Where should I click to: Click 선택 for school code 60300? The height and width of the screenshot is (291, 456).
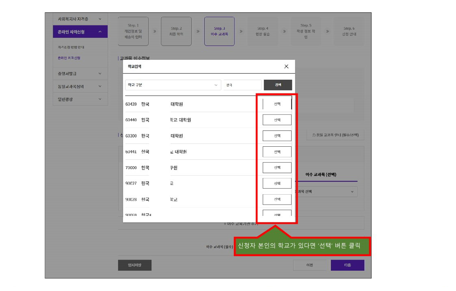point(277,136)
